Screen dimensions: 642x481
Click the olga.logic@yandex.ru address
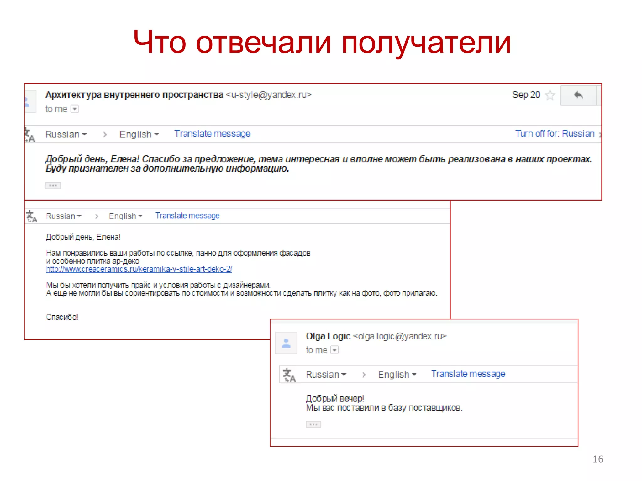(x=400, y=336)
